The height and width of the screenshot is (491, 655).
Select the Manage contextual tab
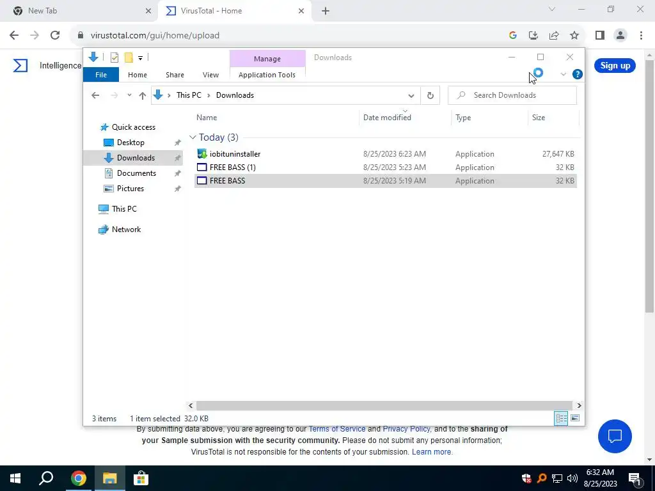point(267,59)
